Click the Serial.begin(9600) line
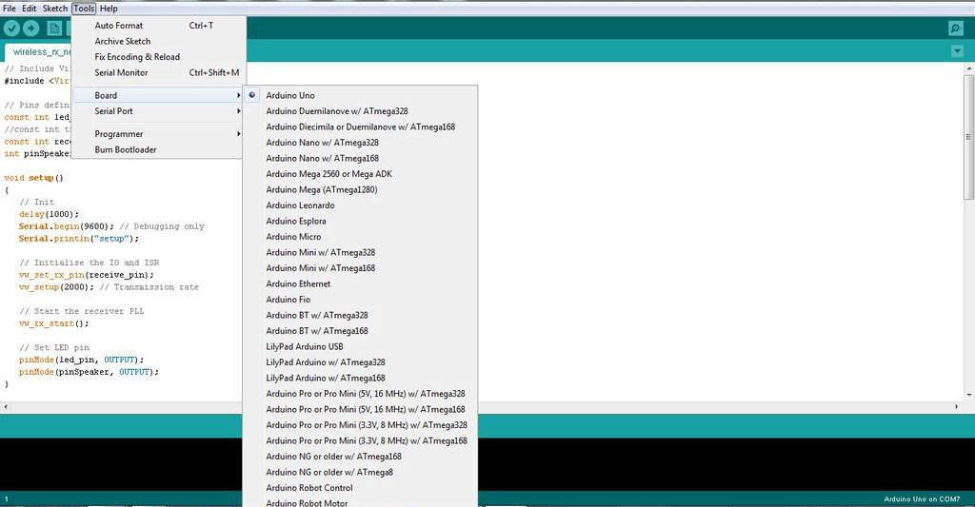 coord(111,226)
